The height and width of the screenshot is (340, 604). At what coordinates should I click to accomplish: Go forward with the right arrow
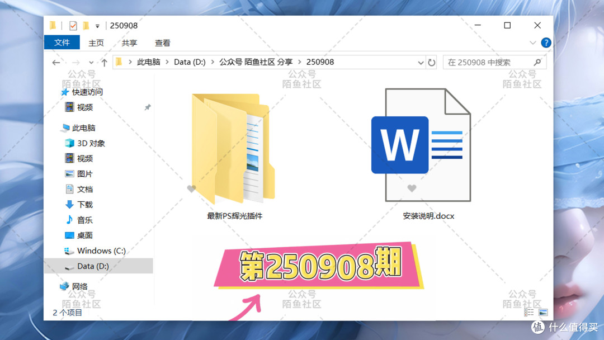coord(76,63)
